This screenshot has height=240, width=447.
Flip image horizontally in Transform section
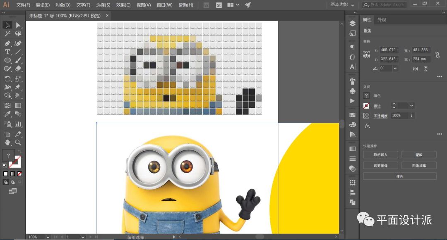click(x=415, y=69)
